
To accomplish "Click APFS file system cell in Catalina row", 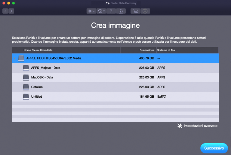I will click(161, 87).
